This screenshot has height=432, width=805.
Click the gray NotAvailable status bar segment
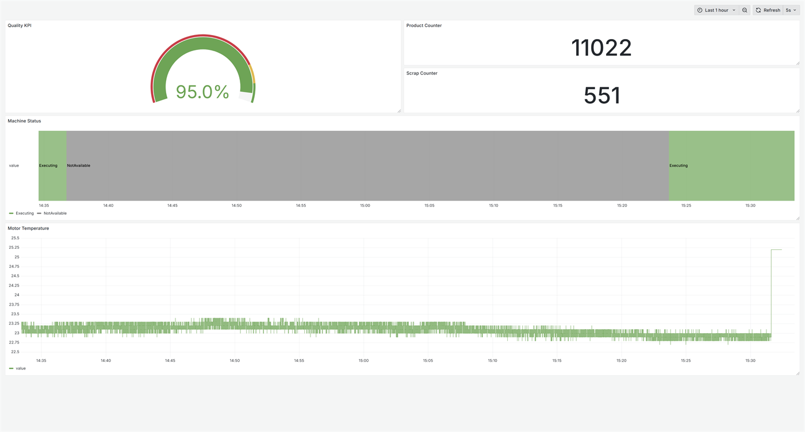367,165
